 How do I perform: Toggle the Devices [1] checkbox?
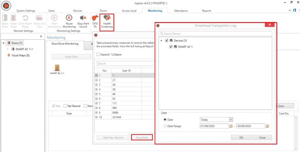166,40
